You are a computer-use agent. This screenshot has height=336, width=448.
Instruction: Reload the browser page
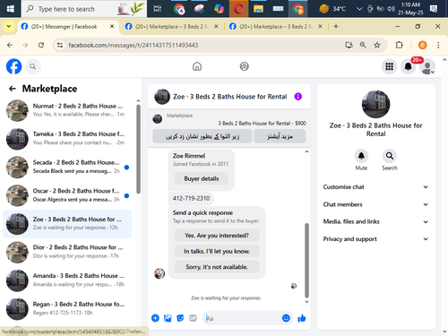point(41,45)
